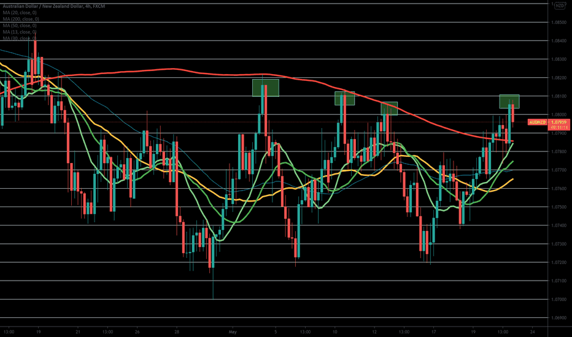Viewport: 572px width, 337px height.
Task: Click the 1.07800 price axis label
Action: (x=558, y=152)
